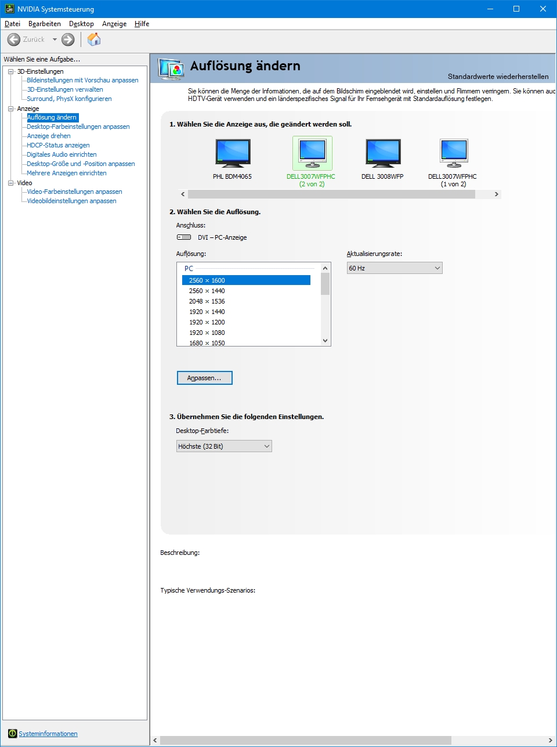Viewport: 557px width, 747px height.
Task: Click the display list horizontal scrollbar thumb
Action: tap(331, 194)
